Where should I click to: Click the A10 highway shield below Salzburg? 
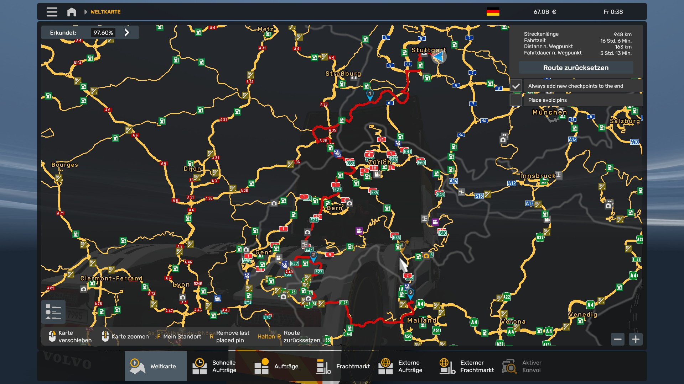pos(634,142)
